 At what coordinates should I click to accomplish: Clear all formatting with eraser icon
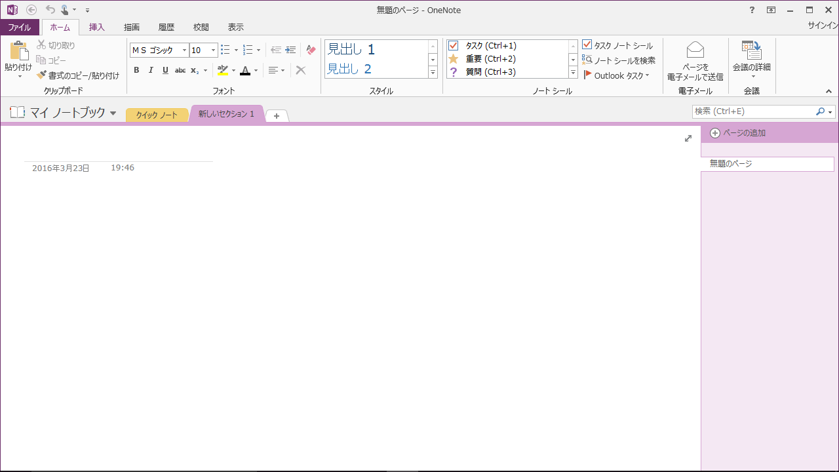[x=311, y=50]
